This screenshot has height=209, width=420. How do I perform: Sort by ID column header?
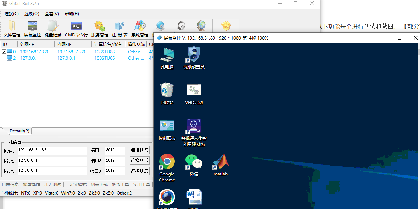pos(9,44)
